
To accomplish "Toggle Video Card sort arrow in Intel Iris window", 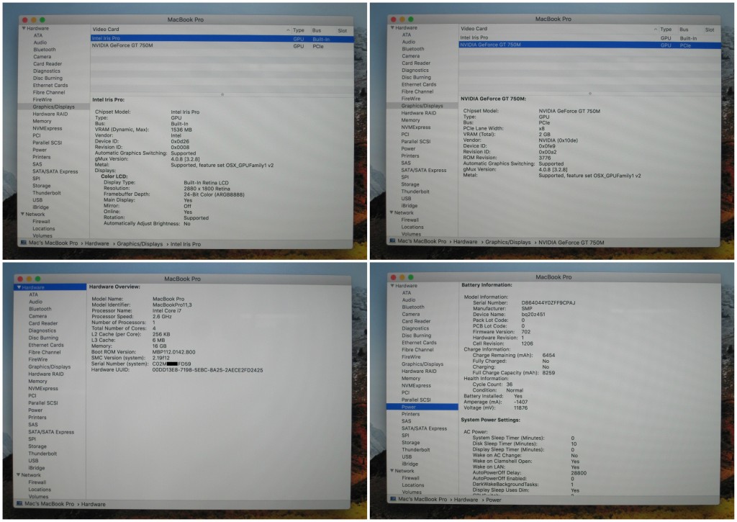I will (288, 30).
